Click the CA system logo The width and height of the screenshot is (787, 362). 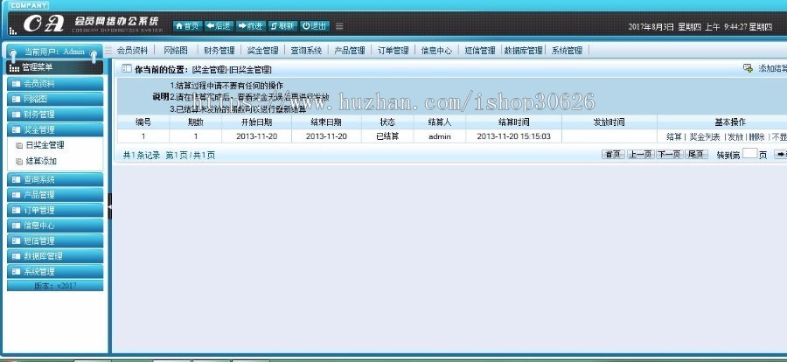click(45, 24)
